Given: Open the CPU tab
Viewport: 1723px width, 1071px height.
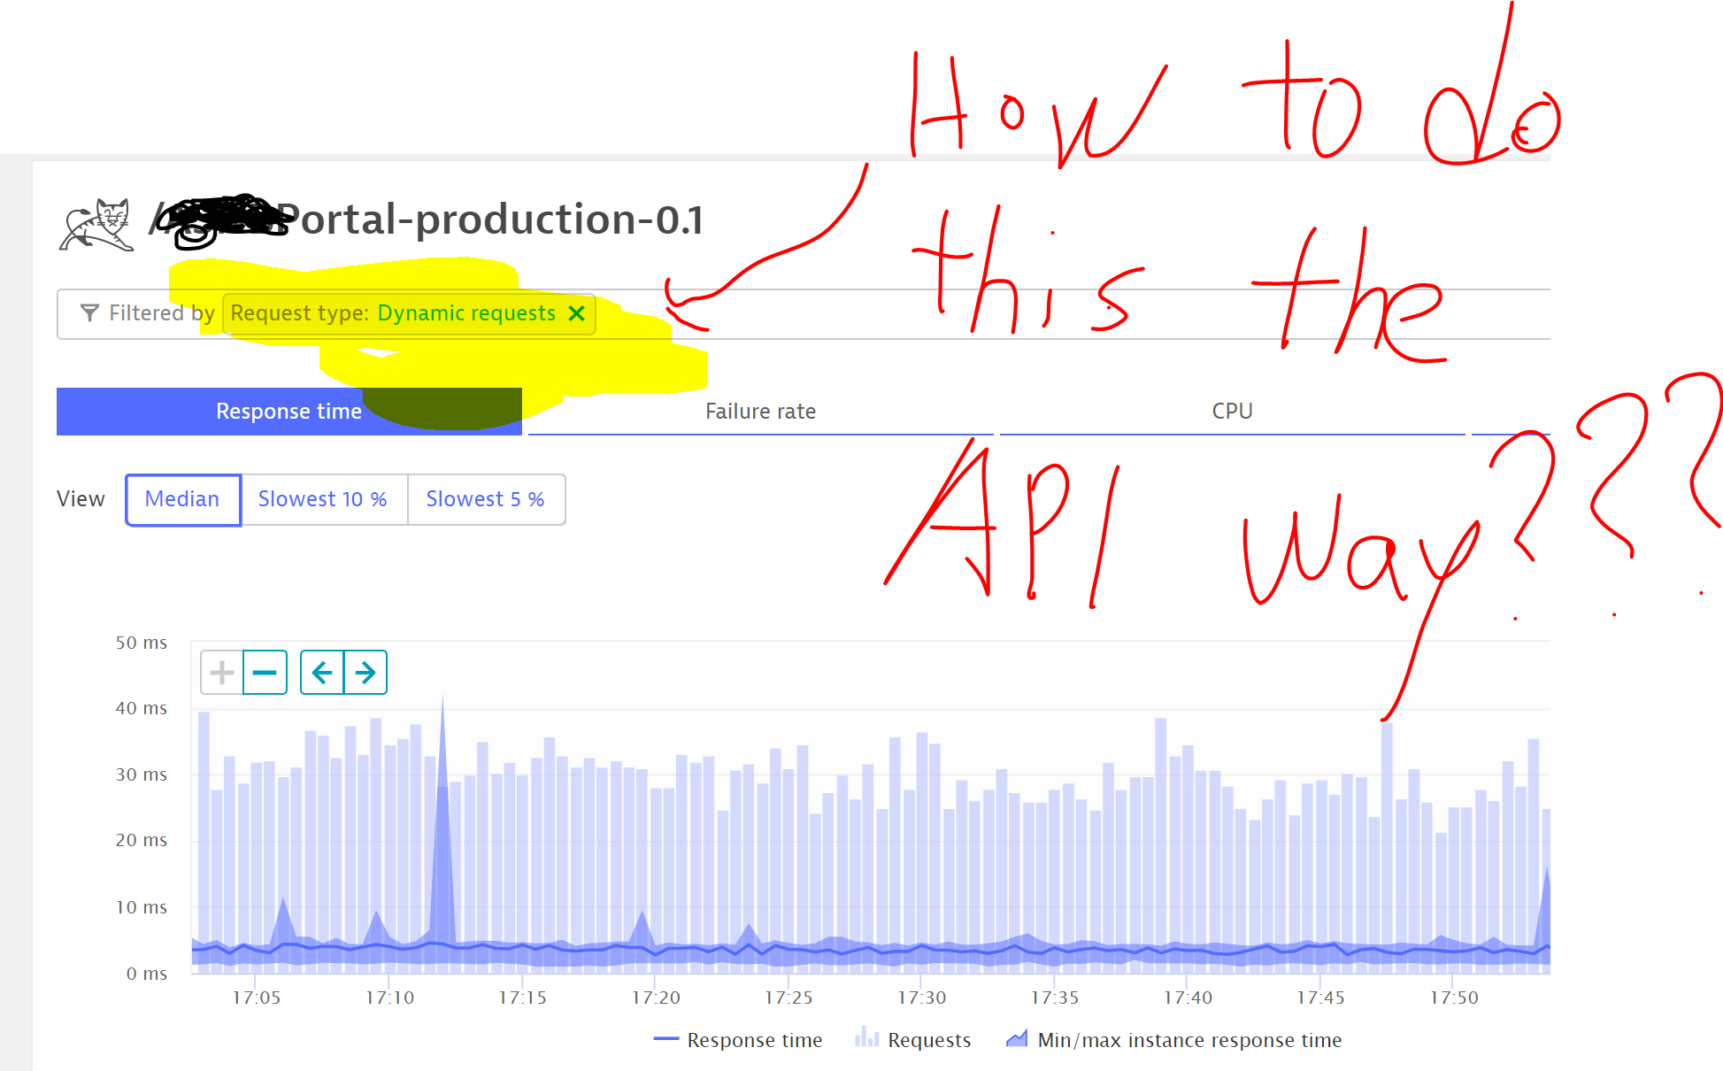Looking at the screenshot, I should [x=1232, y=412].
